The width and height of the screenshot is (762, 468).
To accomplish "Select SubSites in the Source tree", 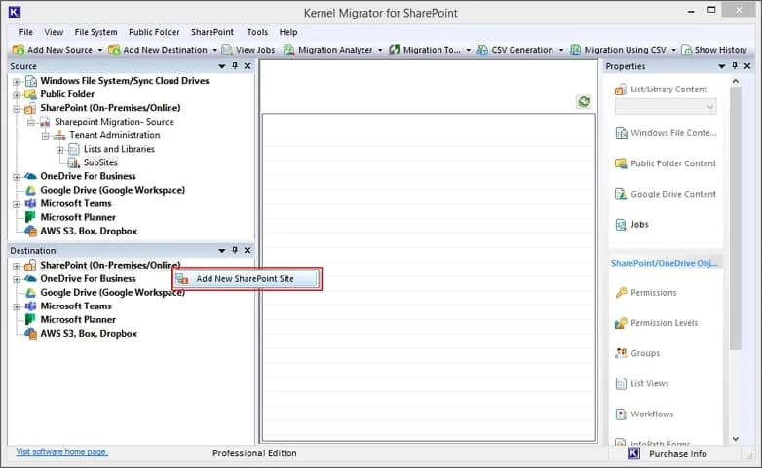I will pos(100,162).
